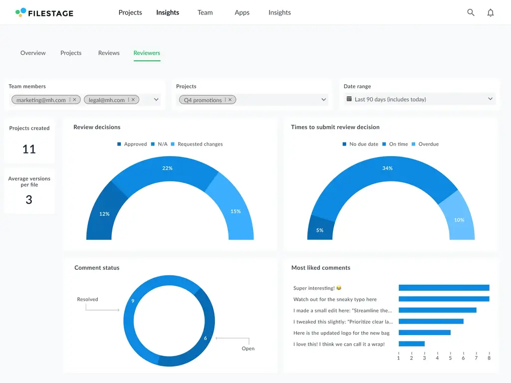The height and width of the screenshot is (383, 511).
Task: Open the Date range dropdown chevron
Action: tap(490, 99)
